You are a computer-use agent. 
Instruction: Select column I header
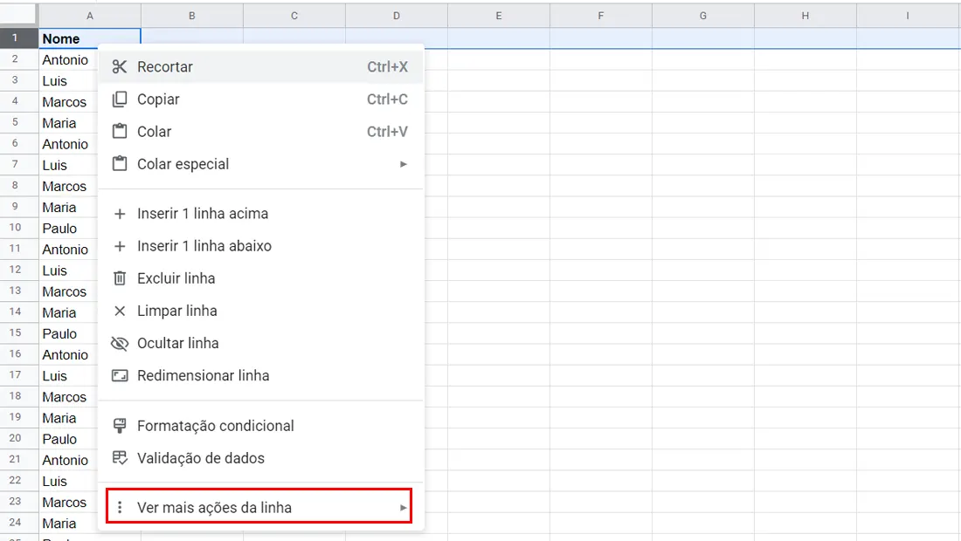pos(909,16)
